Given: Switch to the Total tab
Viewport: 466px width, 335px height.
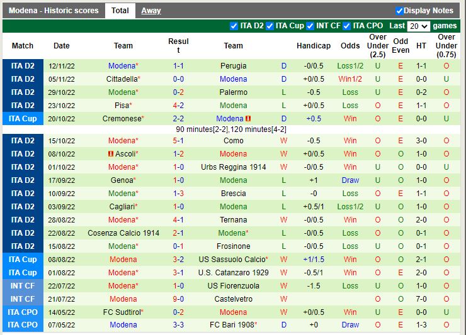Looking at the screenshot, I should [120, 11].
